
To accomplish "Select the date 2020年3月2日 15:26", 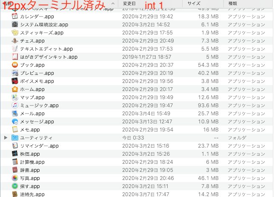I will click(x=146, y=154).
